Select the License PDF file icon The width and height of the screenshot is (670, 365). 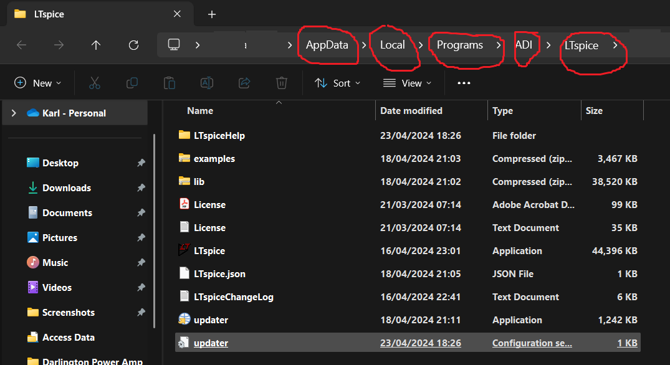(184, 204)
